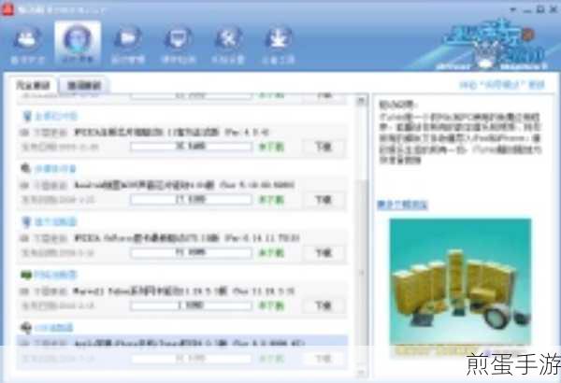Click the green status text in the GeForce row
The height and width of the screenshot is (383, 561).
tap(271, 253)
